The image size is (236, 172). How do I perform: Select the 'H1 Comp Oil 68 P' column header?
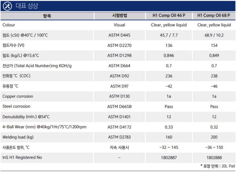pos(214,15)
